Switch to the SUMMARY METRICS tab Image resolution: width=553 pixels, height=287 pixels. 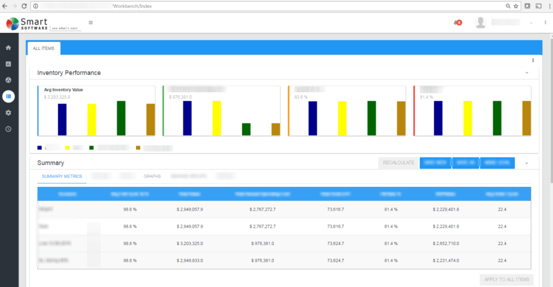click(x=62, y=176)
